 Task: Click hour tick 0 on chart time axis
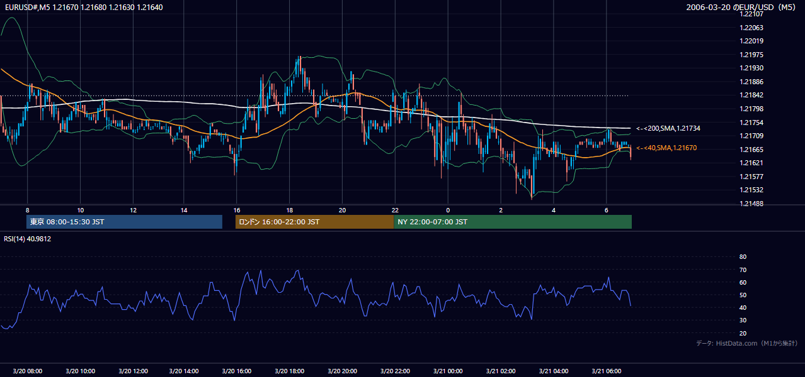click(x=448, y=209)
